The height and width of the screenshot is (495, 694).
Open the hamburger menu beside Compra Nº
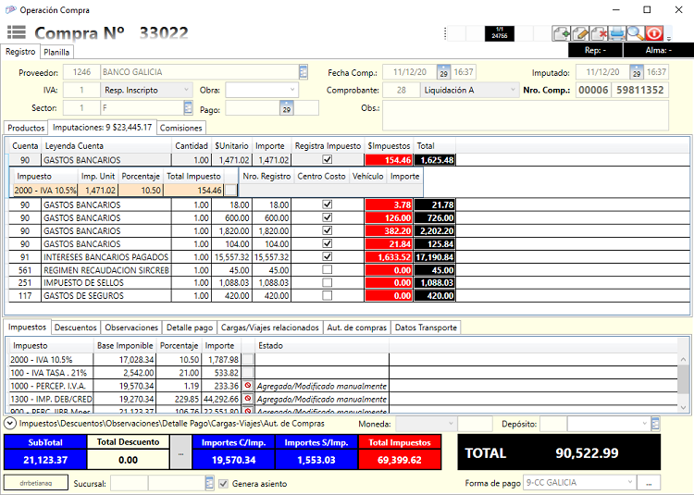(x=17, y=32)
